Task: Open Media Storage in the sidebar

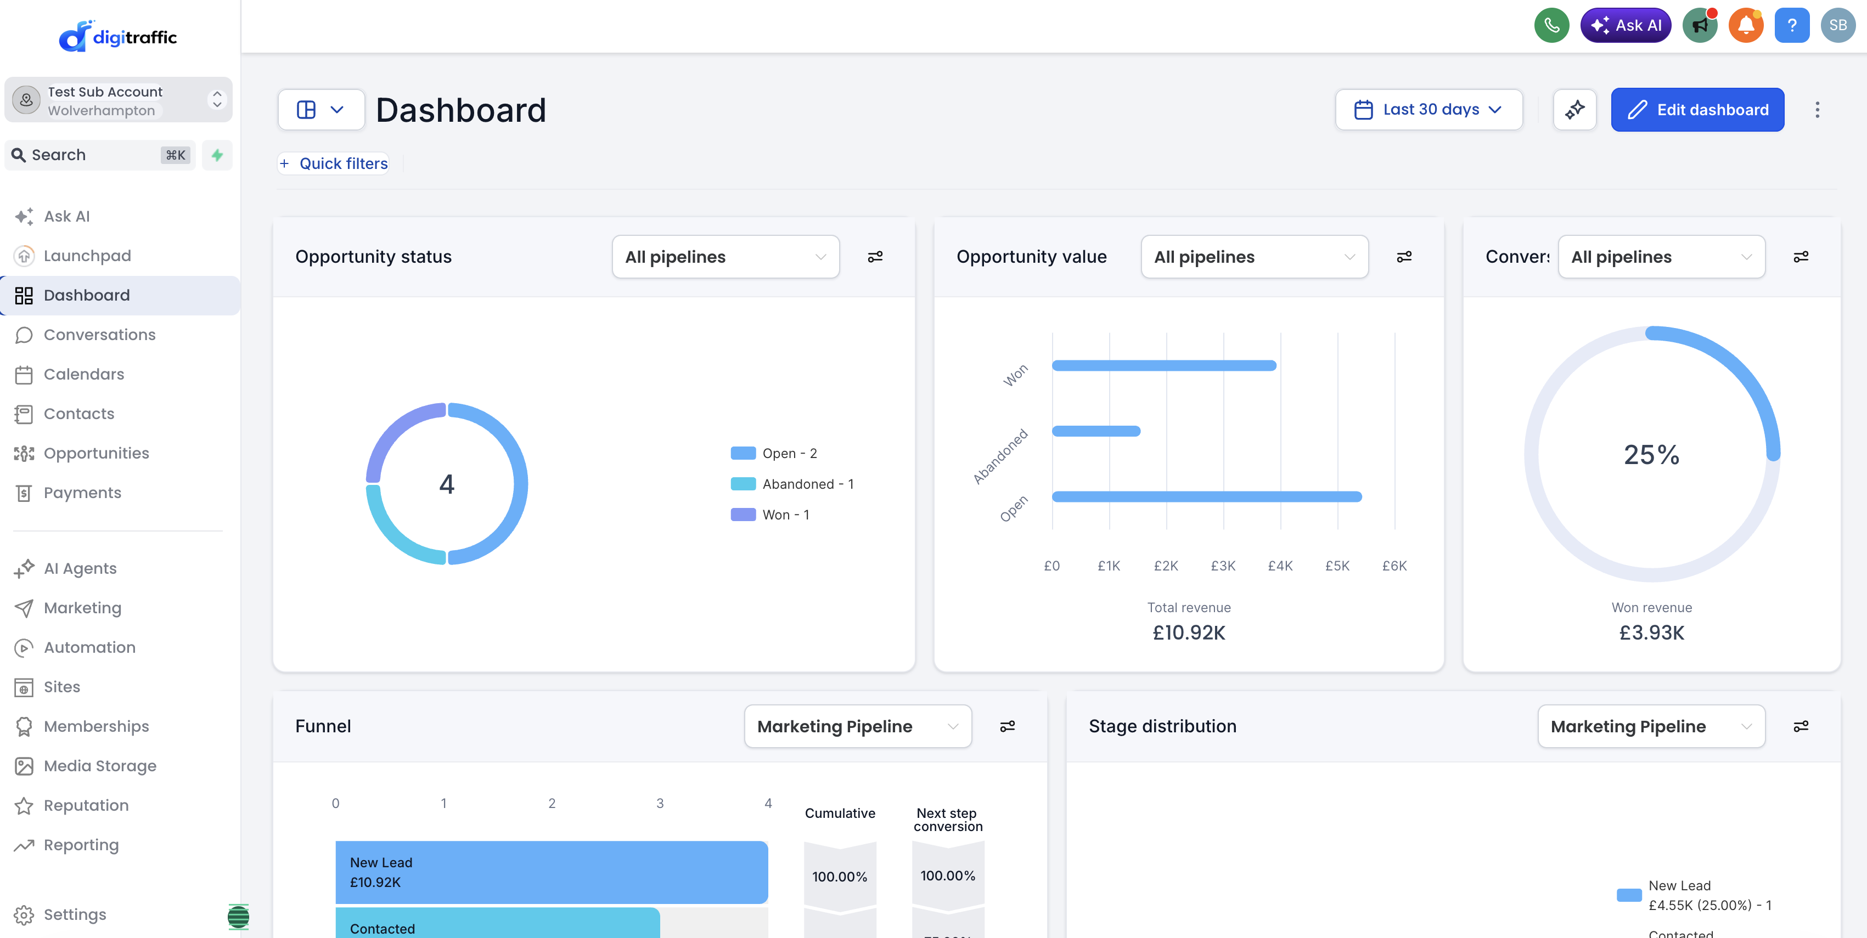Action: (120, 766)
